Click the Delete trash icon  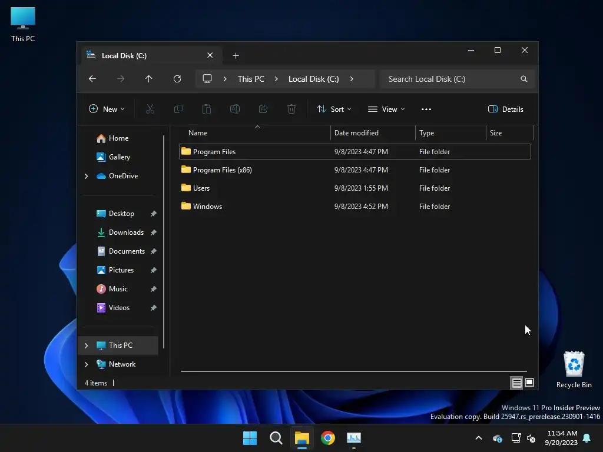coord(291,109)
